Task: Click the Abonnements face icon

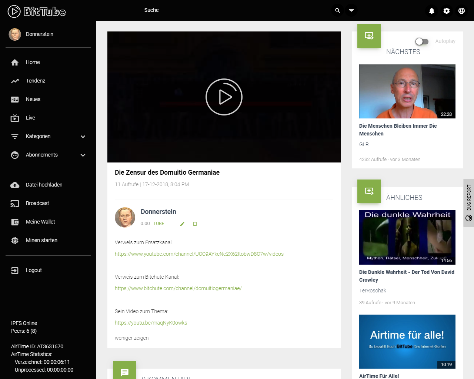Action: 15,155
